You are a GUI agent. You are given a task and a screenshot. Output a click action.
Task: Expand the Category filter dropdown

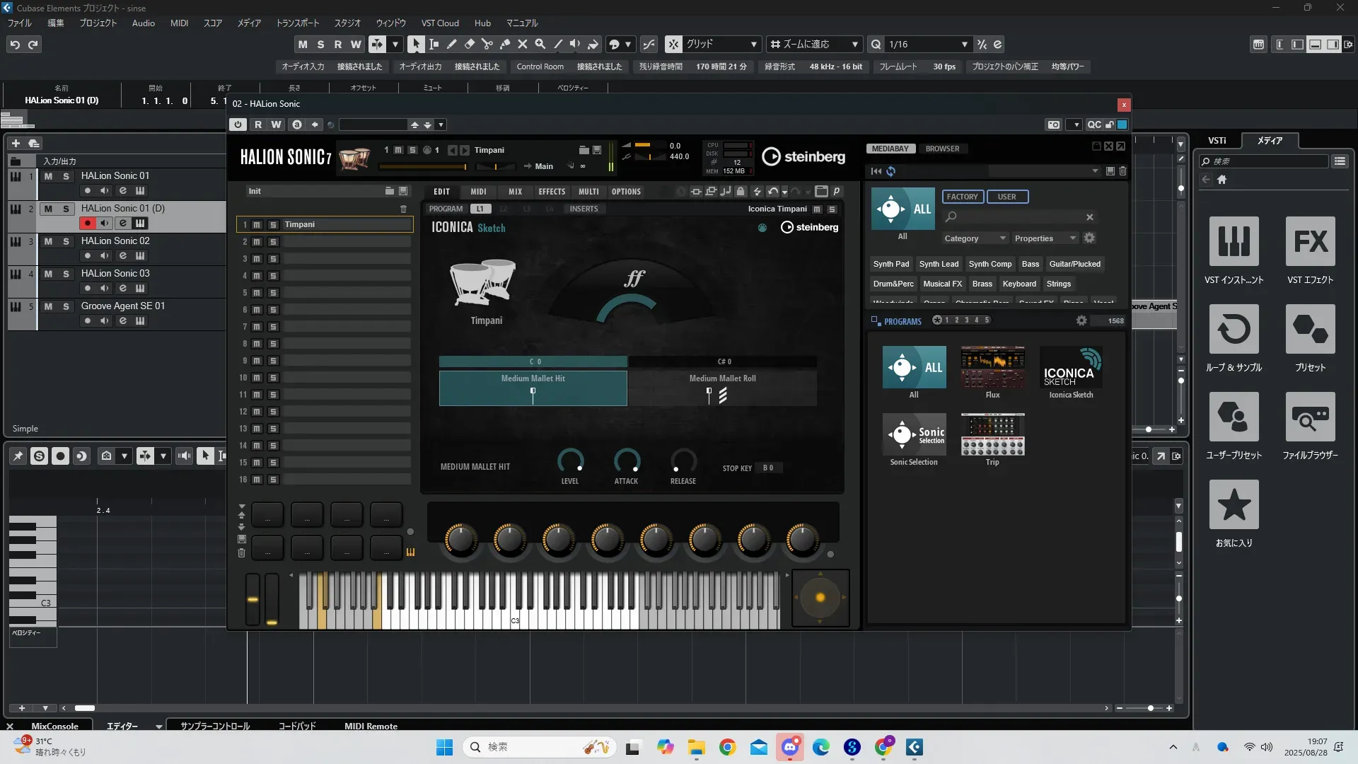974,238
